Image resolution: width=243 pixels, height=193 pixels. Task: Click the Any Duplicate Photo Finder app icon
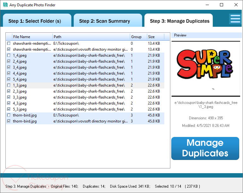pyautogui.click(x=5, y=5)
